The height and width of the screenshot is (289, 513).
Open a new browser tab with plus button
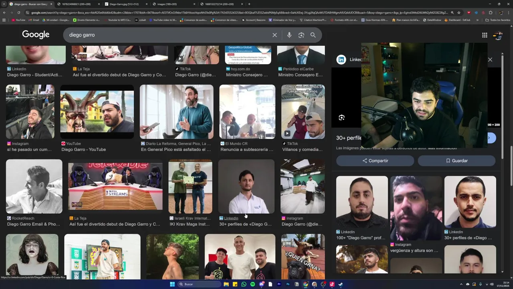pyautogui.click(x=249, y=4)
